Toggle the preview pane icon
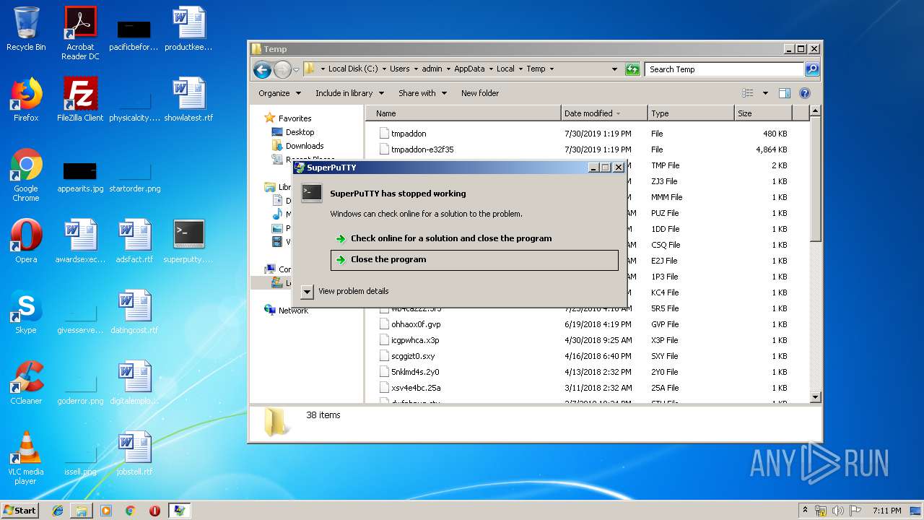 [785, 93]
